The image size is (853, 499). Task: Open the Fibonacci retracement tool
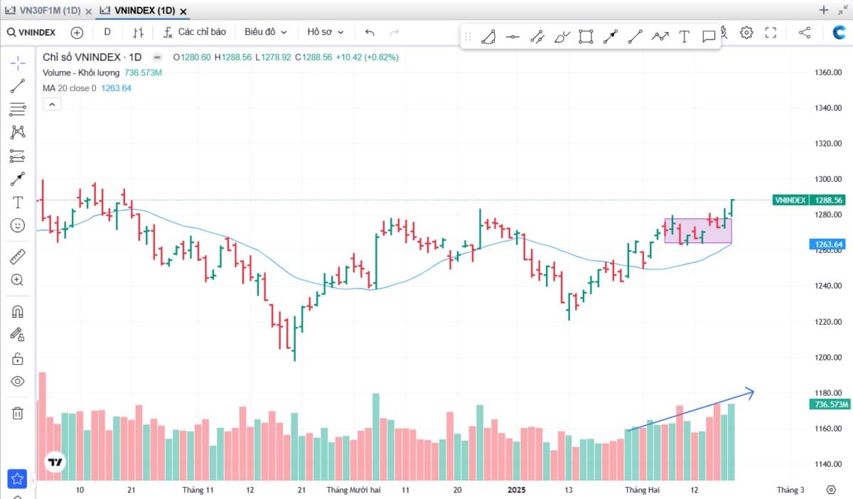(18, 109)
